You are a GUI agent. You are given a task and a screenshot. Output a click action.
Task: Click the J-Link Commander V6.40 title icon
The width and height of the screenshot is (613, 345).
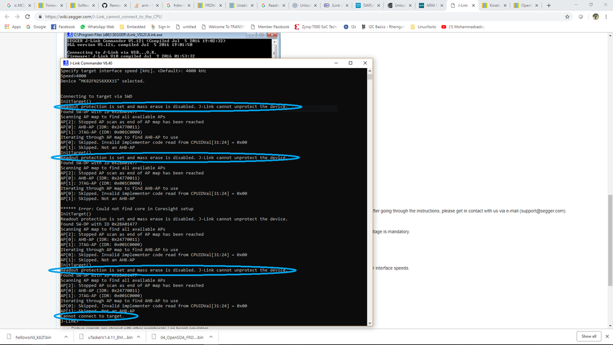coord(65,63)
